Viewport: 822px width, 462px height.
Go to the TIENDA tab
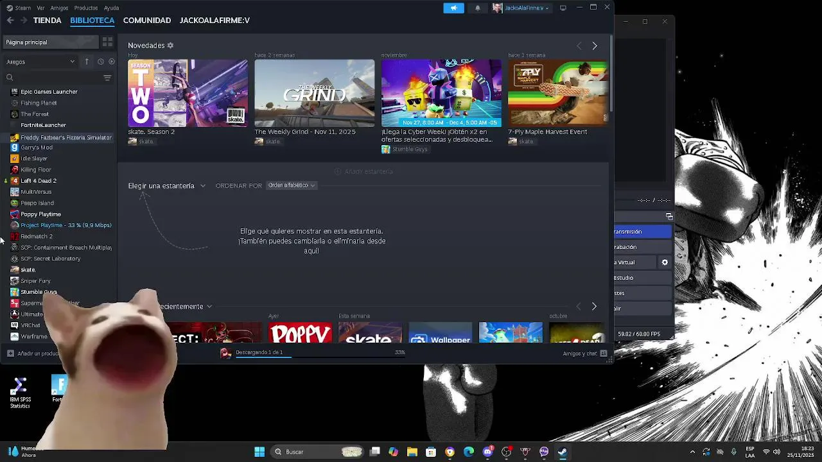click(48, 21)
